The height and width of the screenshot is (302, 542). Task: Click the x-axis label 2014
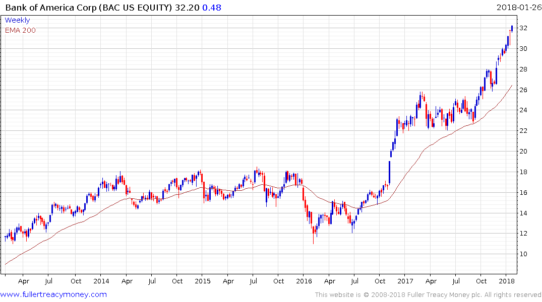tap(101, 281)
